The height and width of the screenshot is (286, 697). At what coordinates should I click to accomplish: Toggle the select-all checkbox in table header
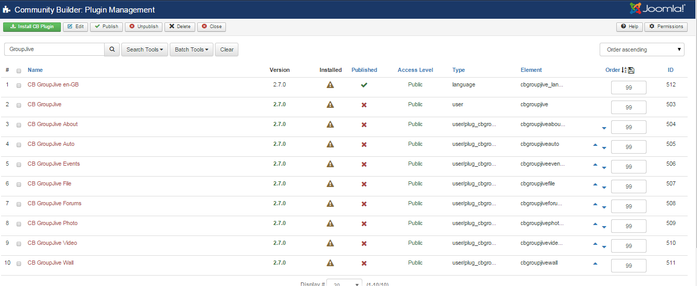tap(19, 71)
